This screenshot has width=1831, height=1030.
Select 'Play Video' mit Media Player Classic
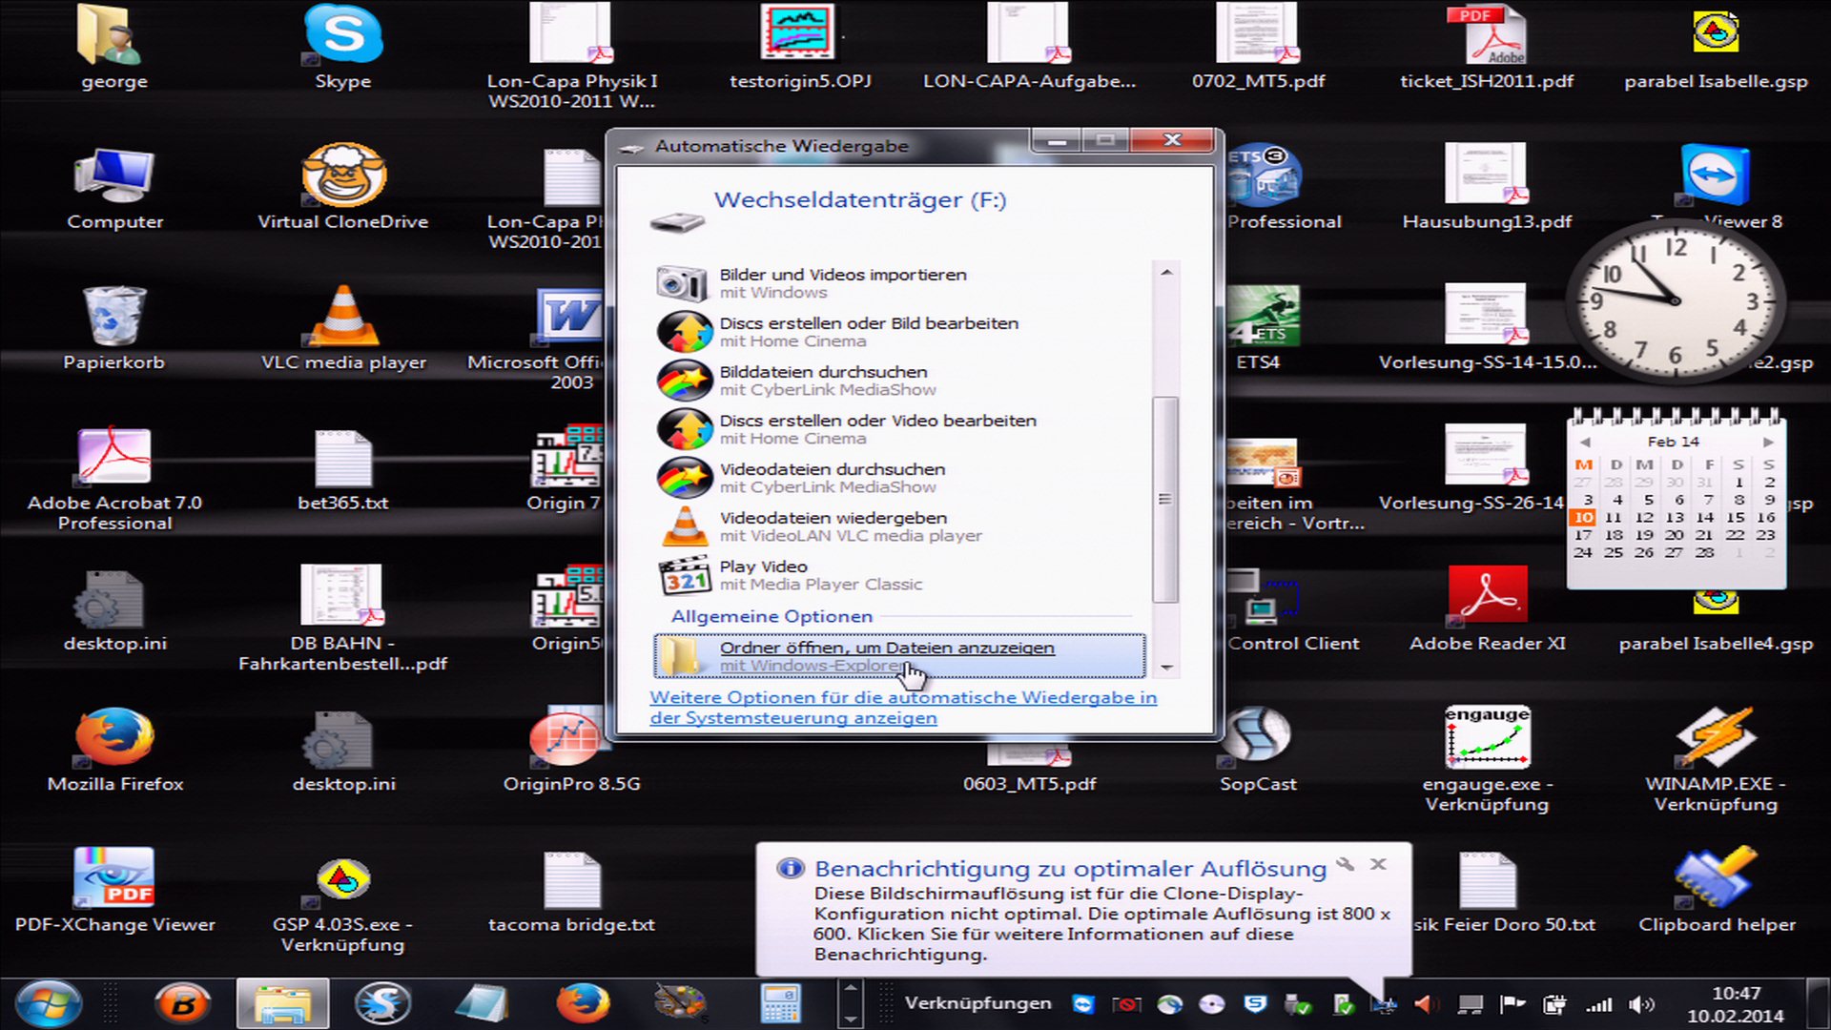pos(899,575)
